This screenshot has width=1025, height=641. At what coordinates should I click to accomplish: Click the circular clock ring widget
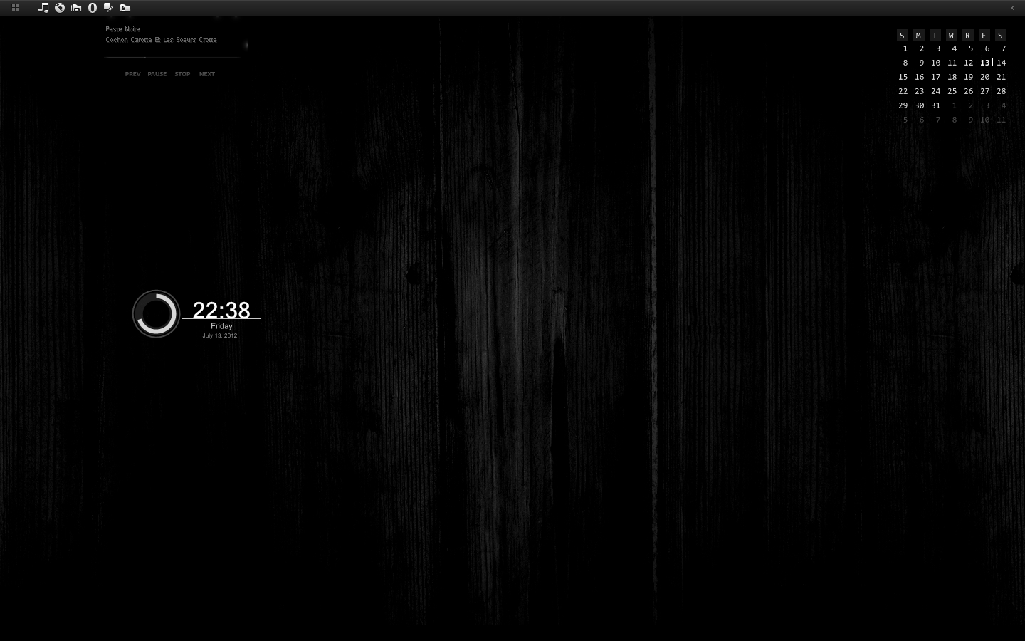[156, 313]
